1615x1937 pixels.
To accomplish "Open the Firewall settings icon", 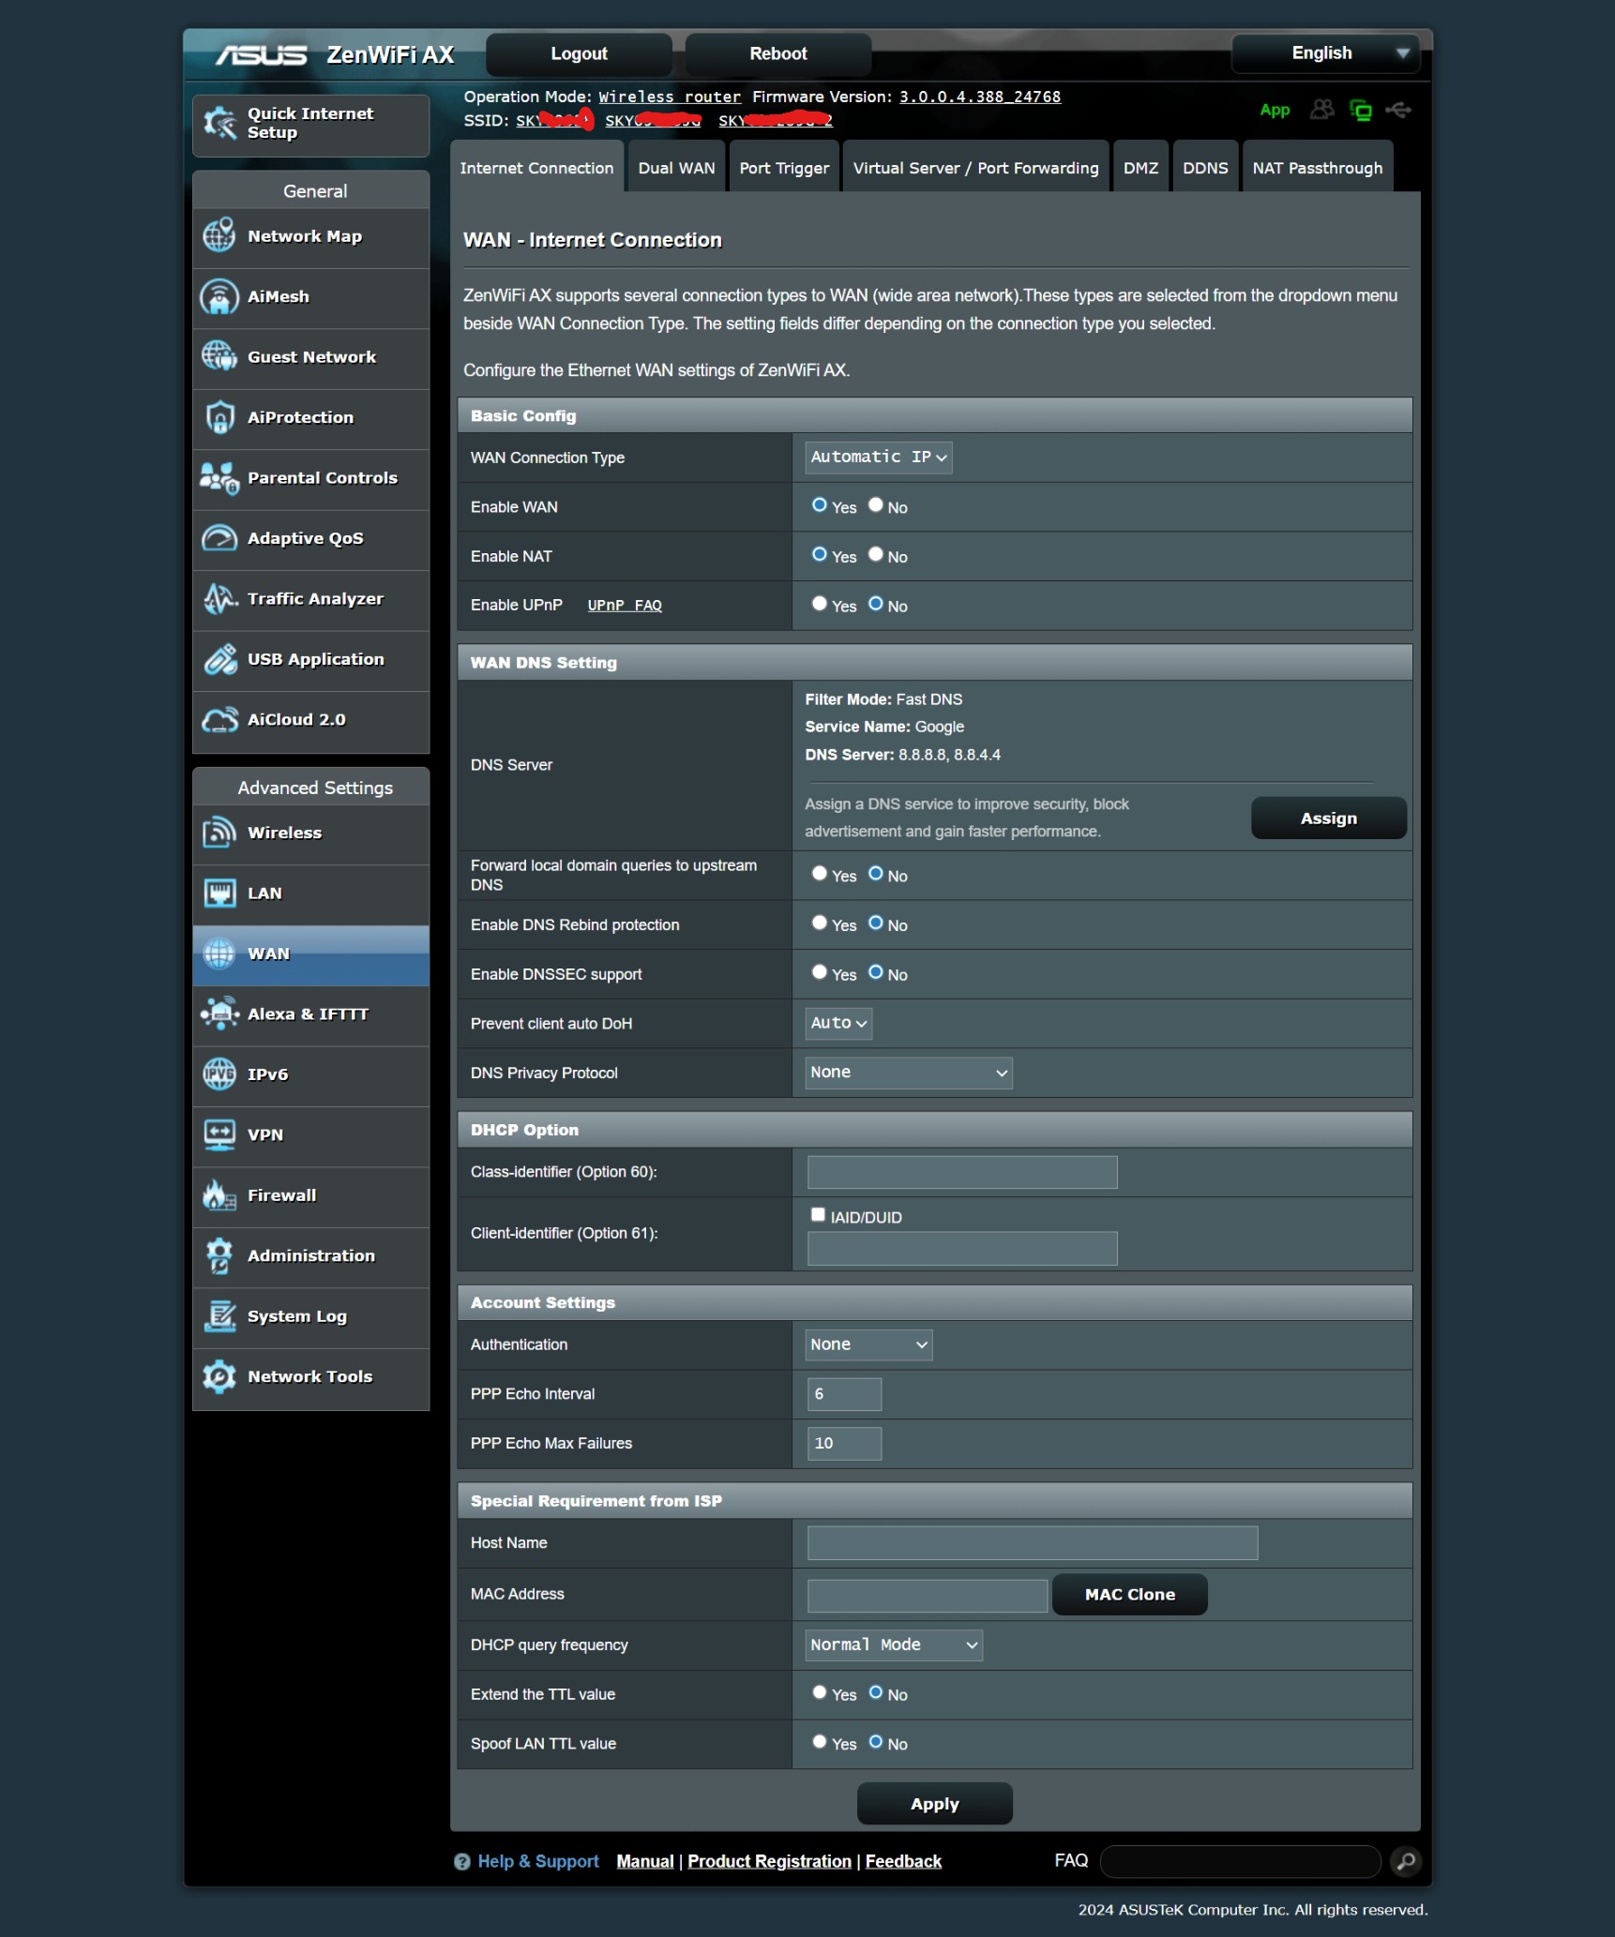I will point(219,1195).
